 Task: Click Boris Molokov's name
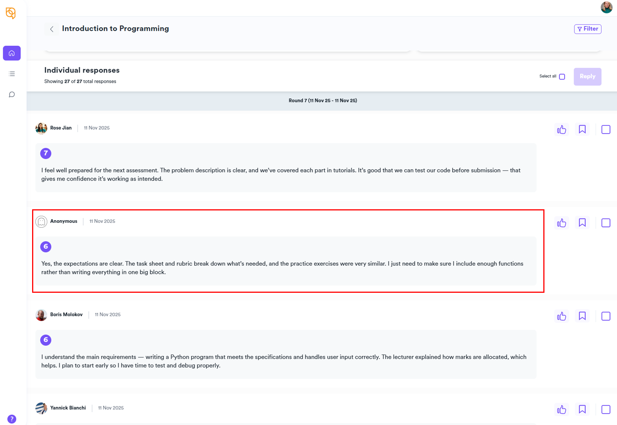66,314
